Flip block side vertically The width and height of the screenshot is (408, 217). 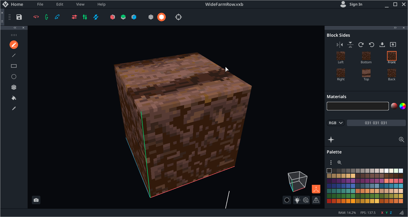pos(350,45)
